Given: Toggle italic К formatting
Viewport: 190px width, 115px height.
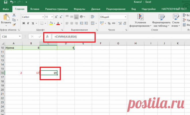Looking at the screenshot, I should (28, 23).
